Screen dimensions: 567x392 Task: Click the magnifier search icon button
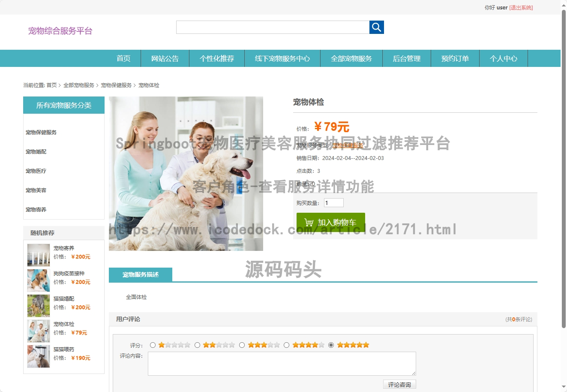click(377, 27)
